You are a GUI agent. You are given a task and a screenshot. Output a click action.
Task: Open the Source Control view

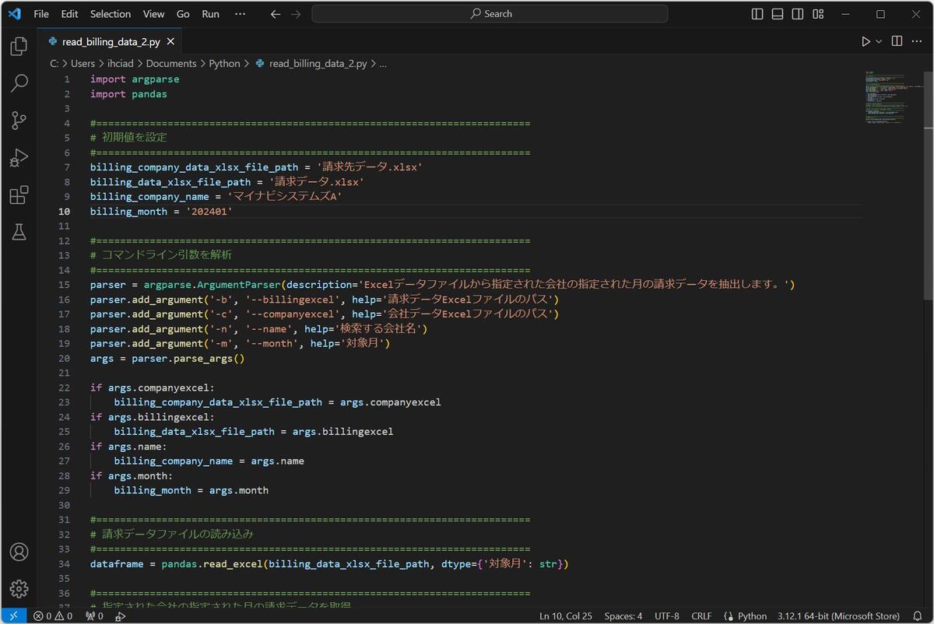coord(19,121)
